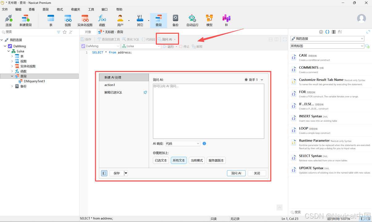Image resolution: width=372 pixels, height=222 pixels.
Task: Open the 工具 menu
Action: [x=91, y=10]
